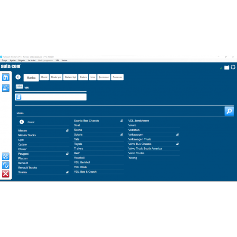
Task: Select Volvo Trucks brand
Action: point(153,153)
